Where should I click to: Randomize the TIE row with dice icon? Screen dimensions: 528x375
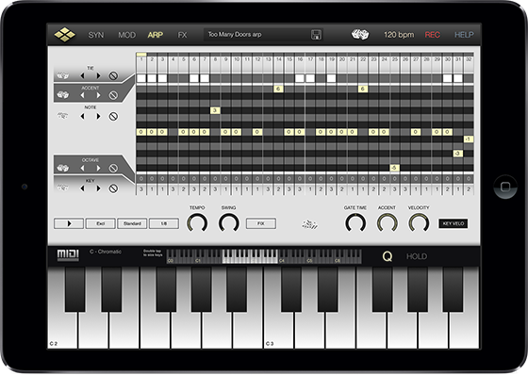(62, 75)
